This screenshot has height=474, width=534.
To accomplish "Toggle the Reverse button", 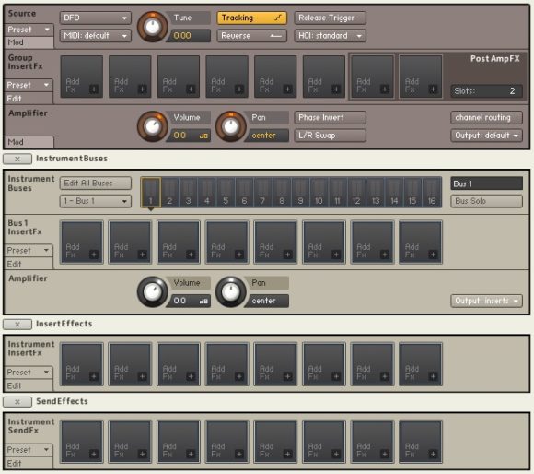I will [x=251, y=35].
